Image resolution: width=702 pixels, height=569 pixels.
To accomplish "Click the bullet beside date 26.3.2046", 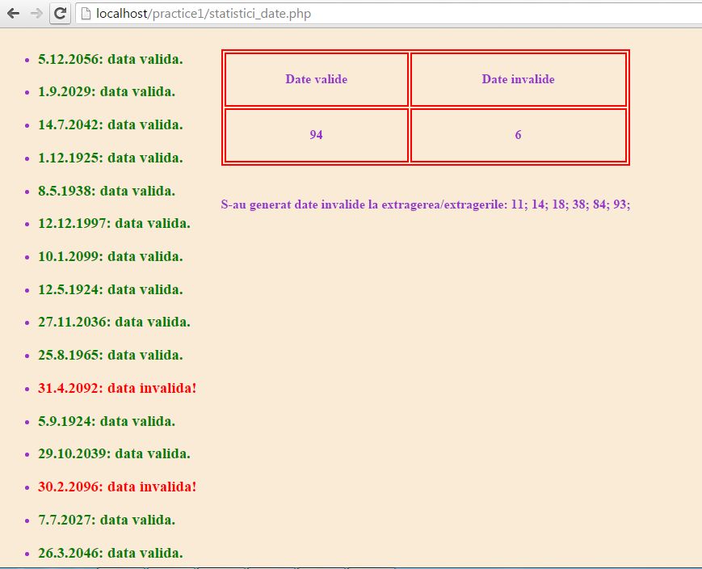I will (27, 553).
